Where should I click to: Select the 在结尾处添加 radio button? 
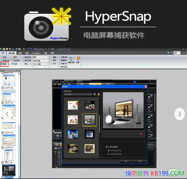pos(108,154)
